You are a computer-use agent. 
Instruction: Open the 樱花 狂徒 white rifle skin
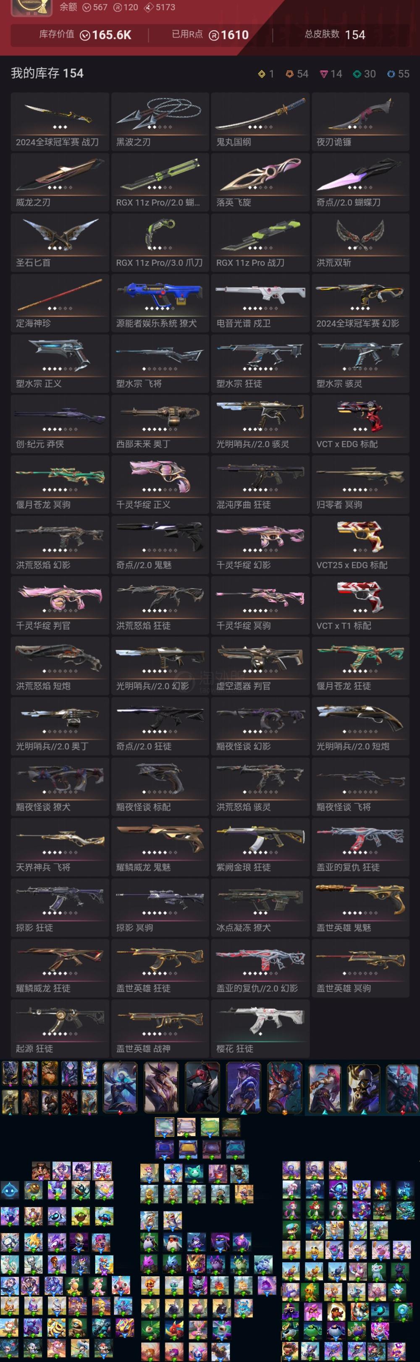pos(260,1028)
